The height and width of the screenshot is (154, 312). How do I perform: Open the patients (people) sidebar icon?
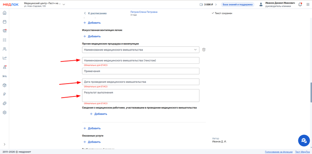click(4, 49)
